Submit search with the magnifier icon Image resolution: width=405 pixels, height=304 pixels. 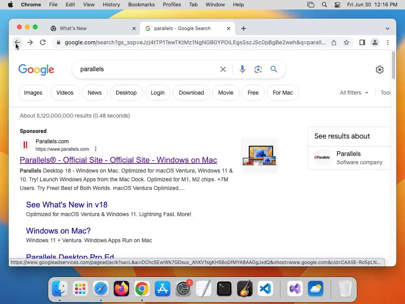click(x=274, y=69)
